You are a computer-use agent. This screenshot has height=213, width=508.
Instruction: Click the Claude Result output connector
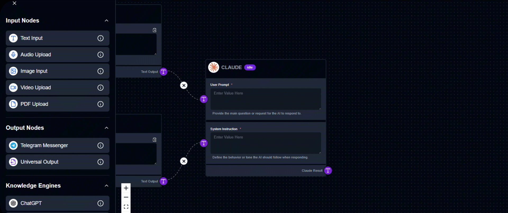pos(328,170)
